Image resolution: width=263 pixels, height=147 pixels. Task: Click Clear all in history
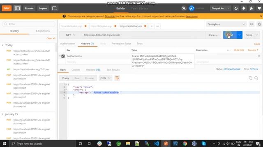(x=51, y=38)
